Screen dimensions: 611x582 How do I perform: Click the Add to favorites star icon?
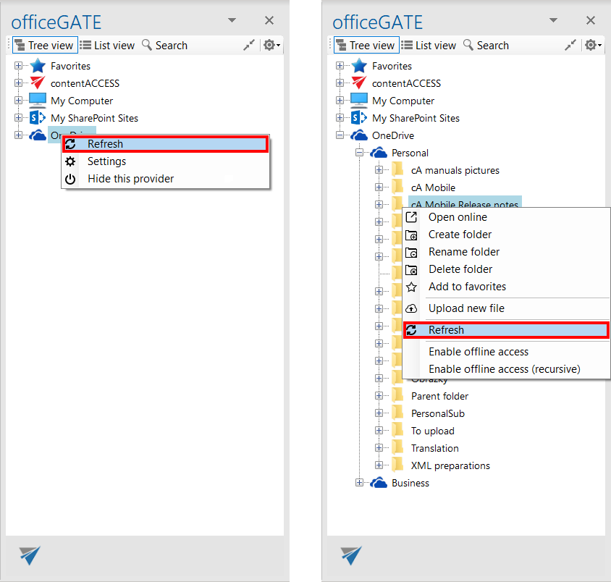[411, 287]
